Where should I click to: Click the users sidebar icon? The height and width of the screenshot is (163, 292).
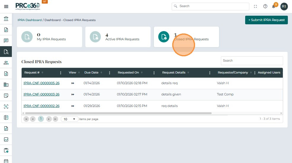click(x=6, y=63)
